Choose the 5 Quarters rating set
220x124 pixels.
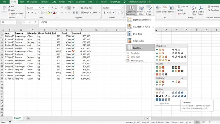(163, 96)
